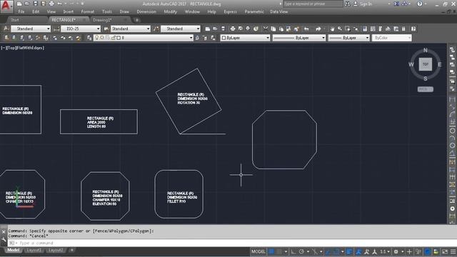Click the Undo icon in standard toolbar
This screenshot has width=457, height=257.
(306, 29)
